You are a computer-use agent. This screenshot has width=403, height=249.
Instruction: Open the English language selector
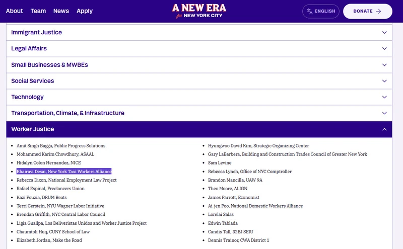click(321, 11)
